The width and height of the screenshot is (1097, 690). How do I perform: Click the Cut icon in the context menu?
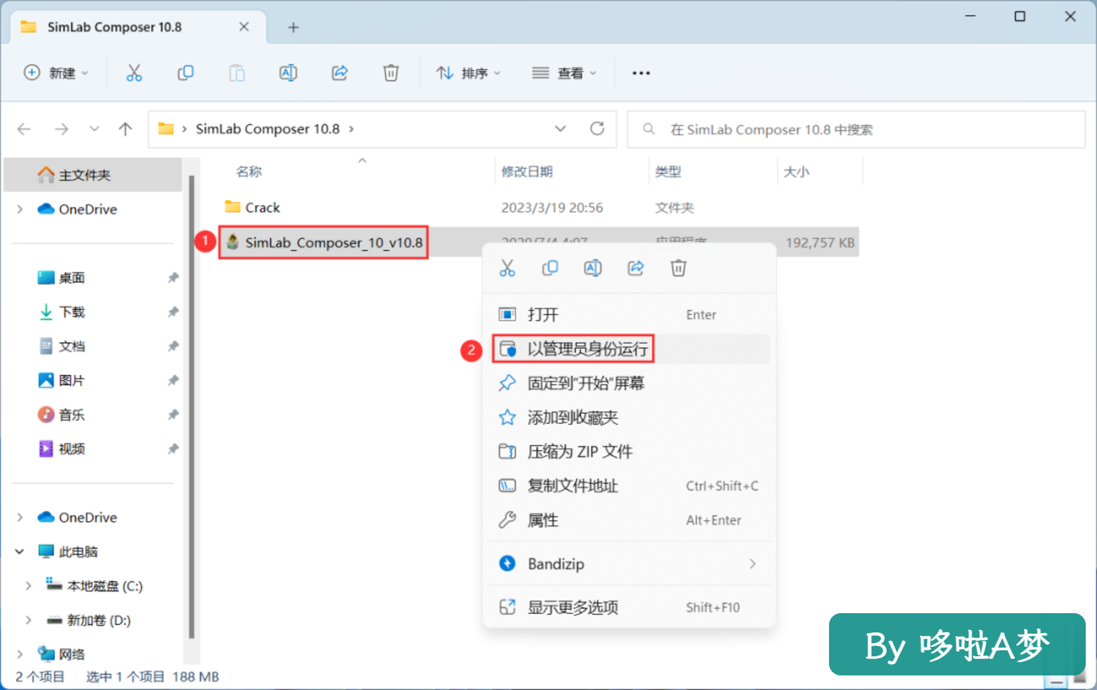[x=507, y=268]
